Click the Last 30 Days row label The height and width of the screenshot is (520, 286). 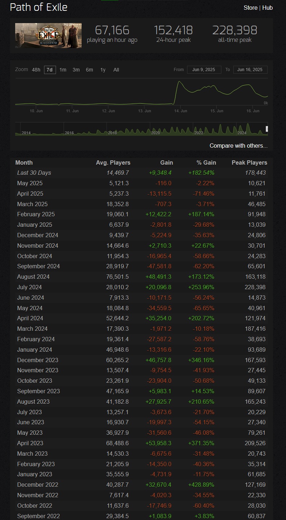pos(34,173)
